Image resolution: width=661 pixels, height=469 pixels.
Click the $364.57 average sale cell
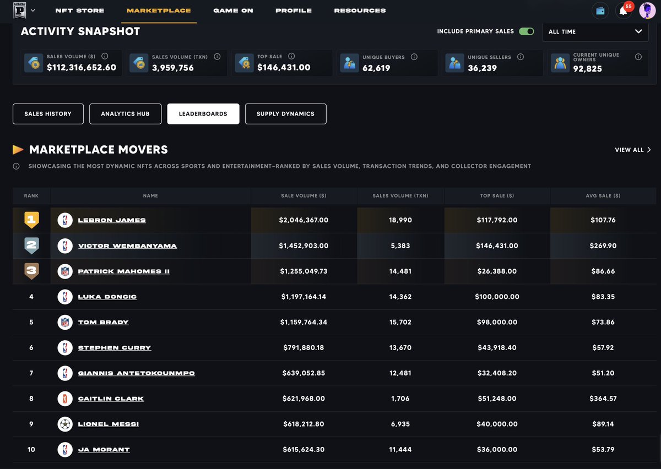point(603,399)
